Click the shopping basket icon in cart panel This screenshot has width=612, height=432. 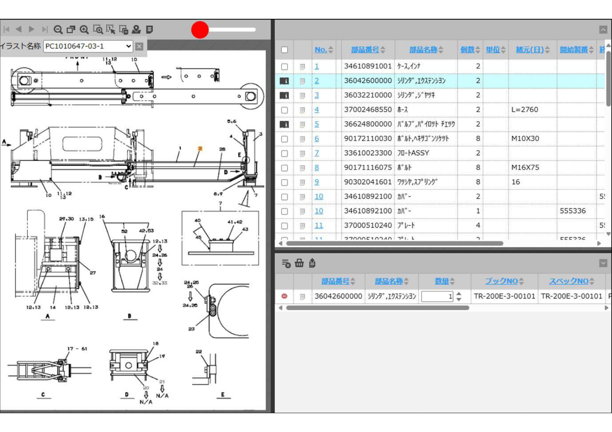[299, 263]
